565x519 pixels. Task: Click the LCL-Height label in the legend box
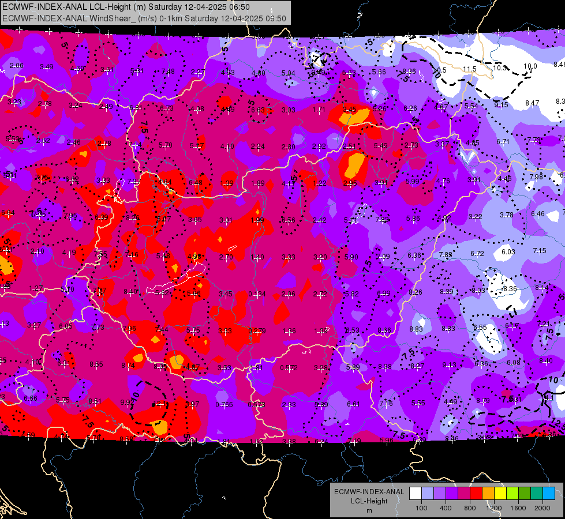pos(369,501)
